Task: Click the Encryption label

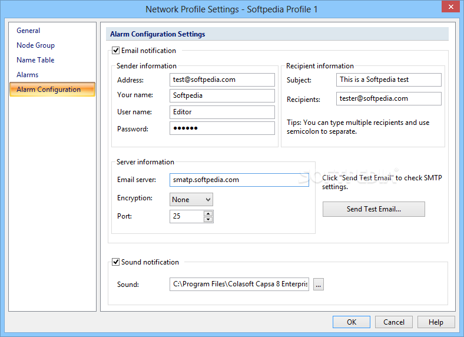Action: [135, 198]
